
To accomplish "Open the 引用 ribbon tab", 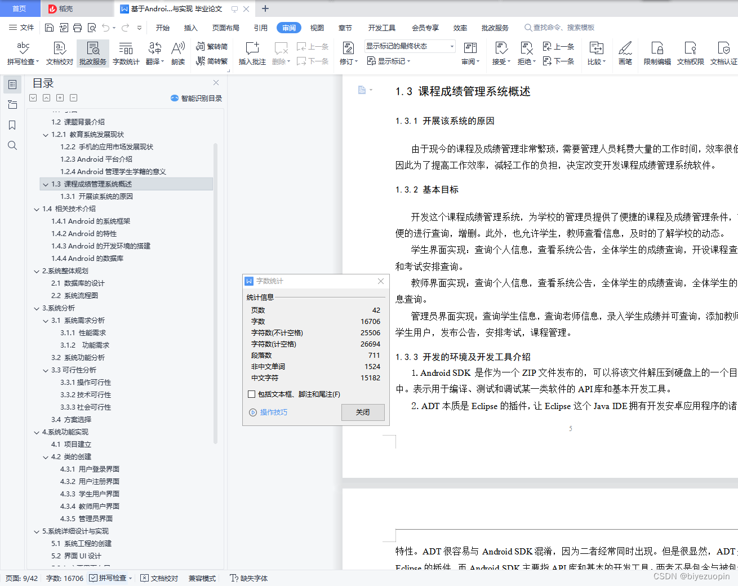I will coord(261,28).
